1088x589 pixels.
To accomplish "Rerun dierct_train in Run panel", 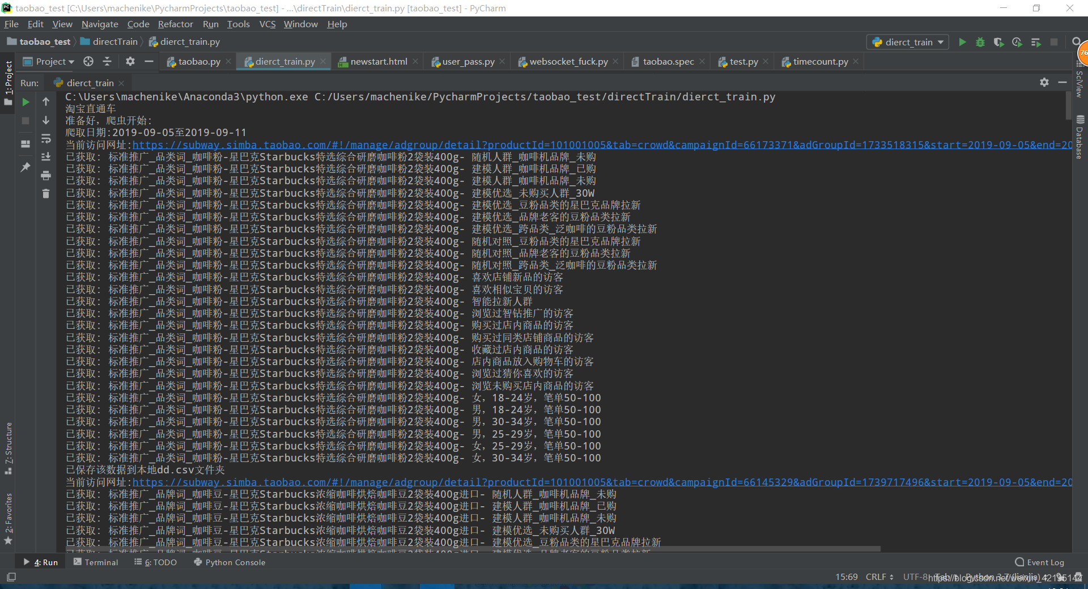I will pos(25,102).
